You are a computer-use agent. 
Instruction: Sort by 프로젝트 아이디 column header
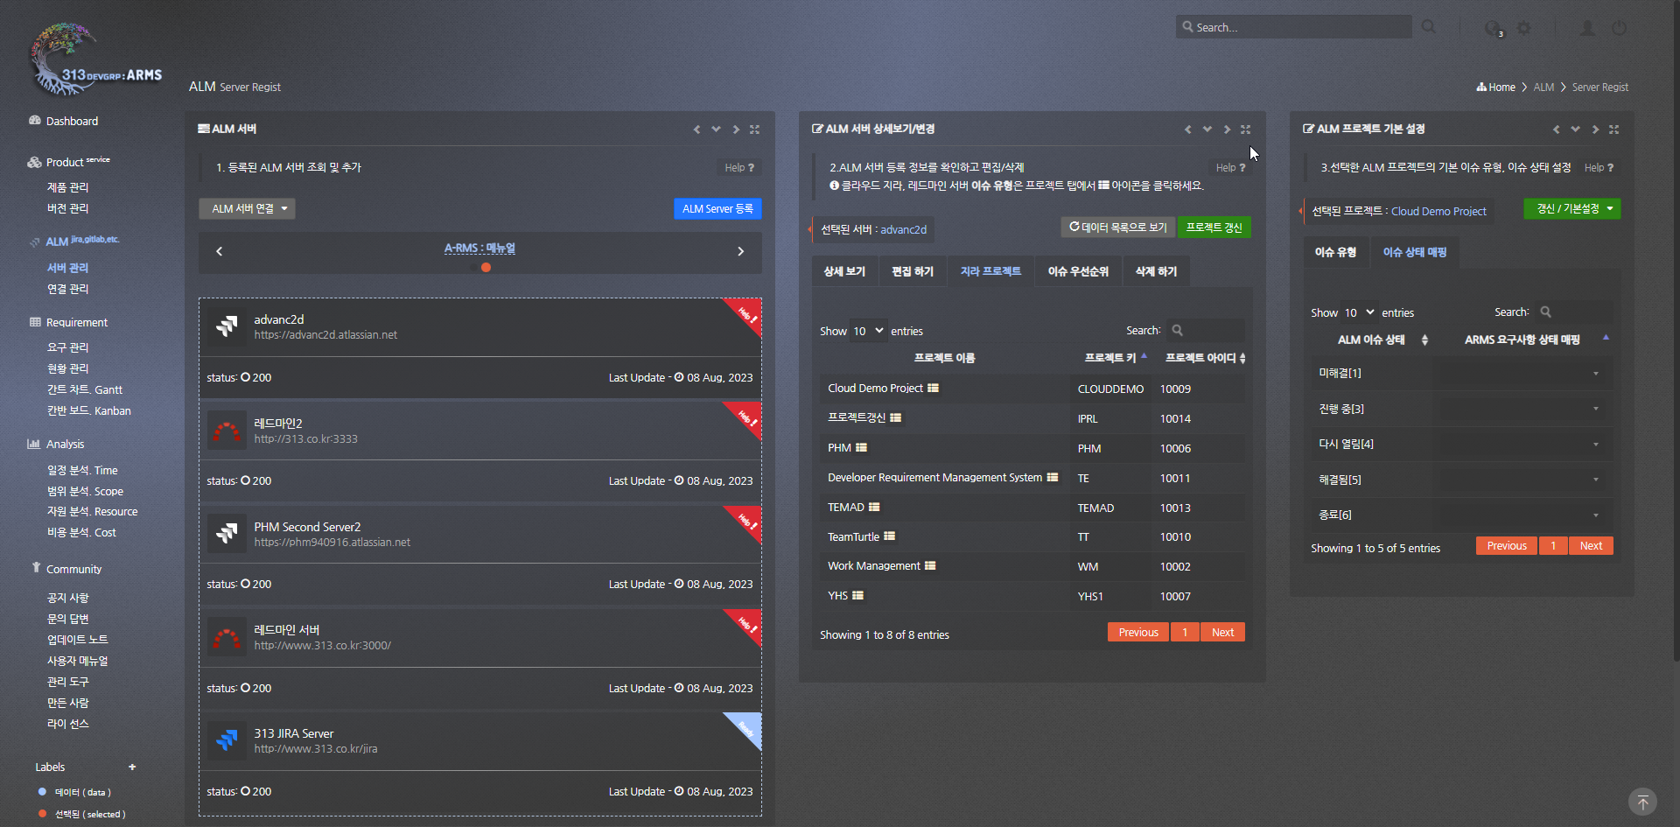point(1205,358)
